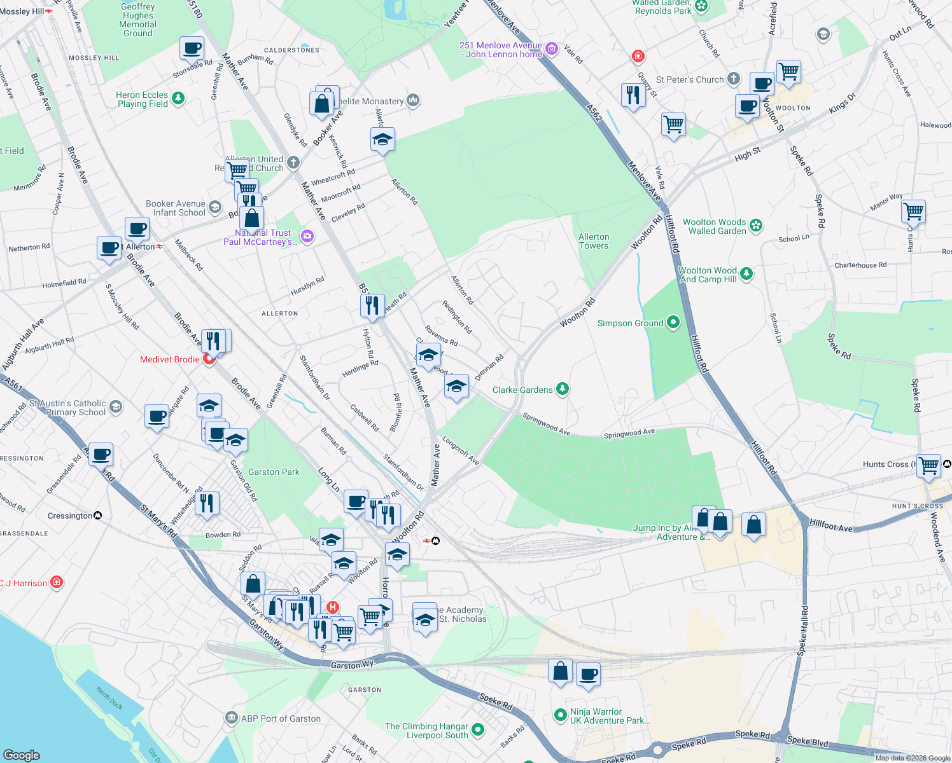Select the 'North Dock' water label
This screenshot has height=763, width=952.
point(109,698)
